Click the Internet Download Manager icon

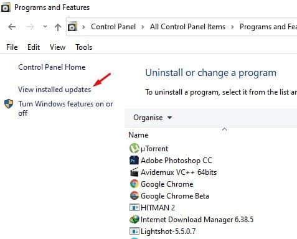coord(134,219)
